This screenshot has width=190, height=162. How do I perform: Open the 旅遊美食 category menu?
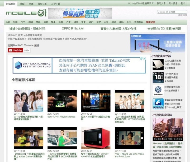point(139,22)
